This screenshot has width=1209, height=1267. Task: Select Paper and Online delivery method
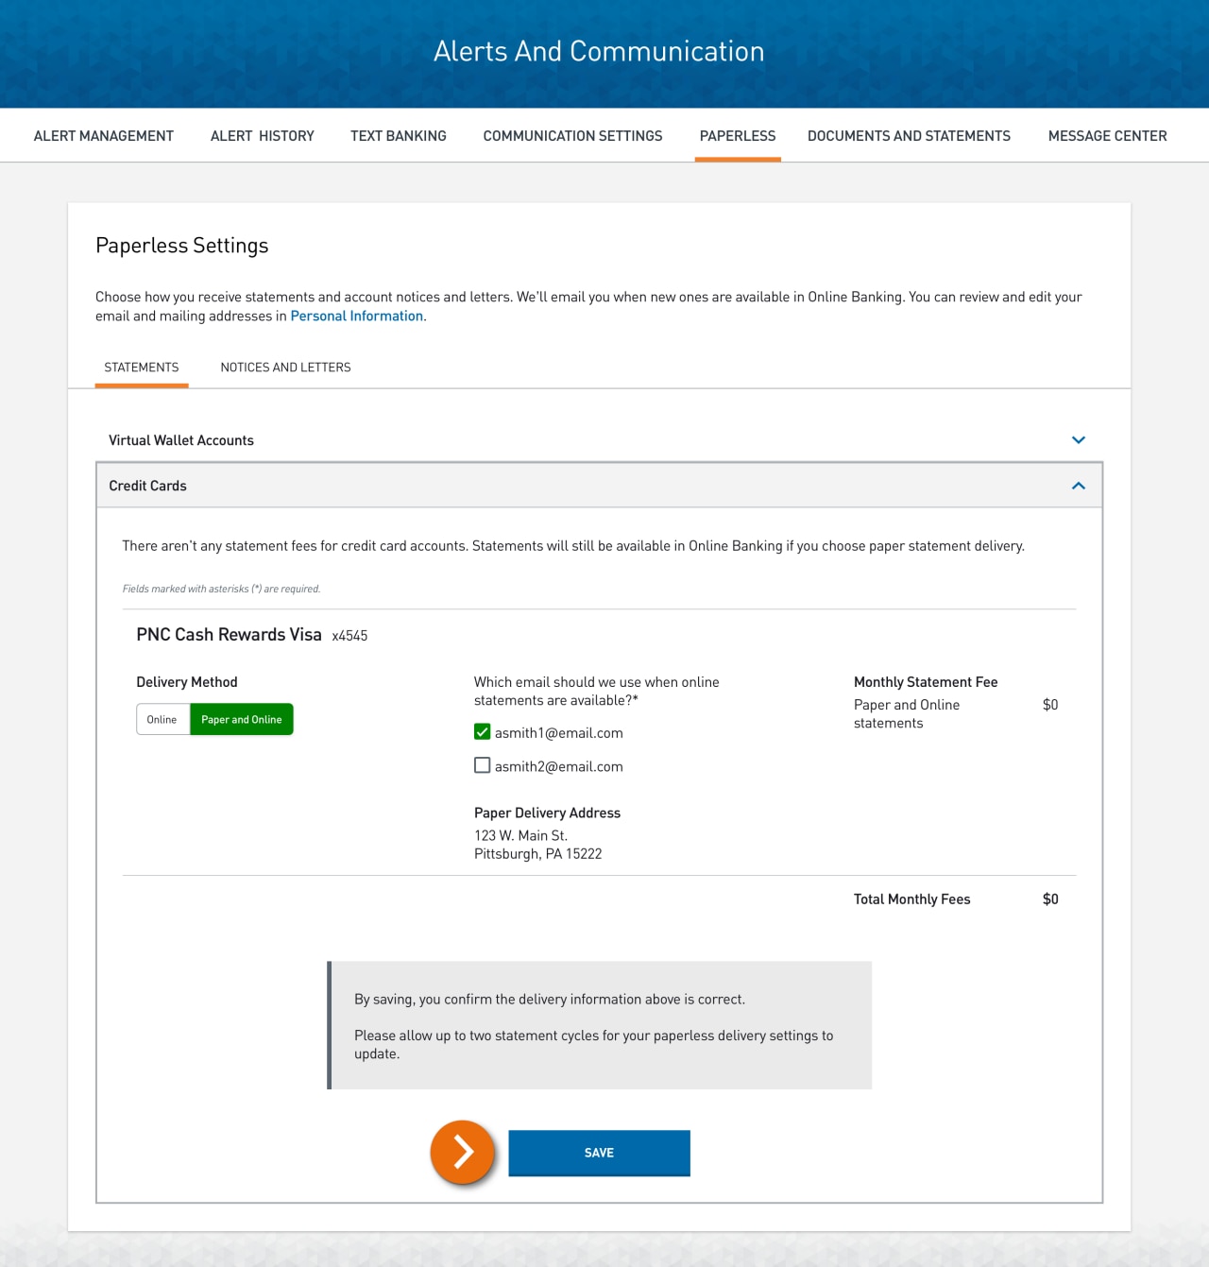(x=241, y=719)
